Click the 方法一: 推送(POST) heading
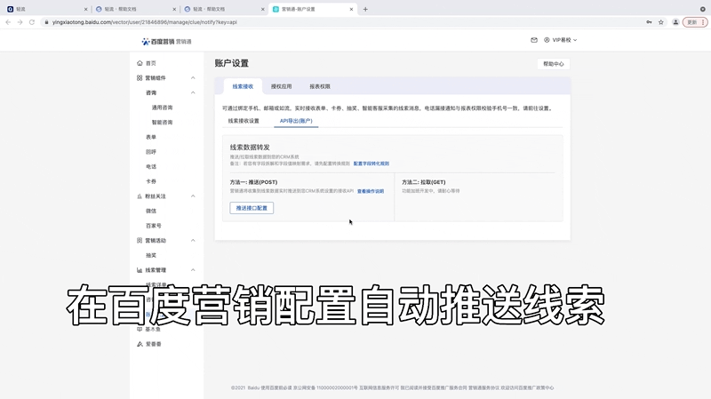Image resolution: width=711 pixels, height=399 pixels. click(253, 182)
